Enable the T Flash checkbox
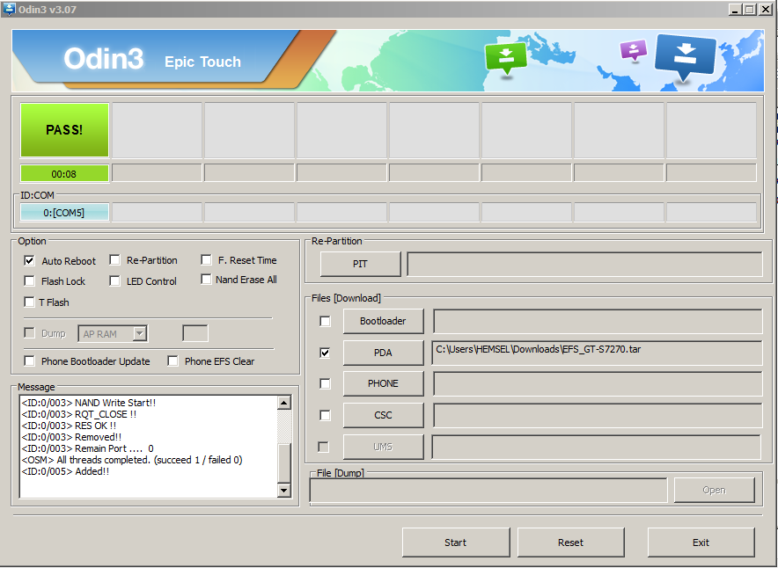Screen dimensions: 778x568 tap(29, 302)
